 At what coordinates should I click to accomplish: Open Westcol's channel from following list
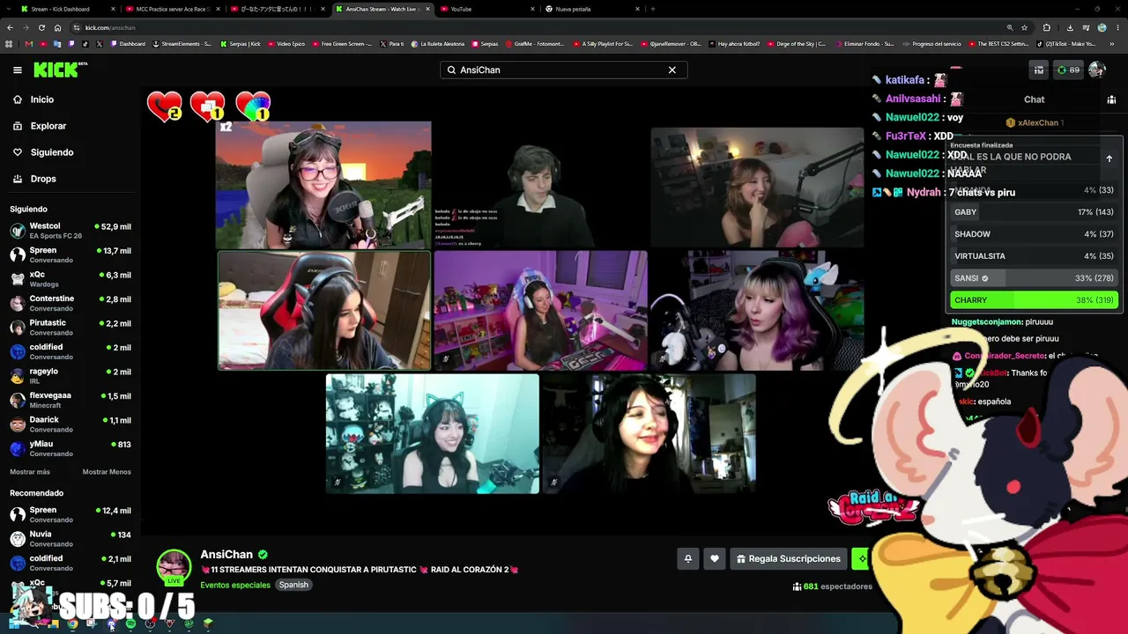point(70,231)
